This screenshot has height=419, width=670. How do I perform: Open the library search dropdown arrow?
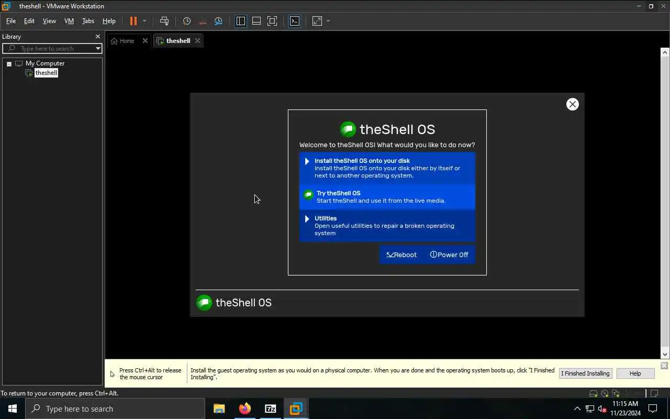click(x=98, y=48)
